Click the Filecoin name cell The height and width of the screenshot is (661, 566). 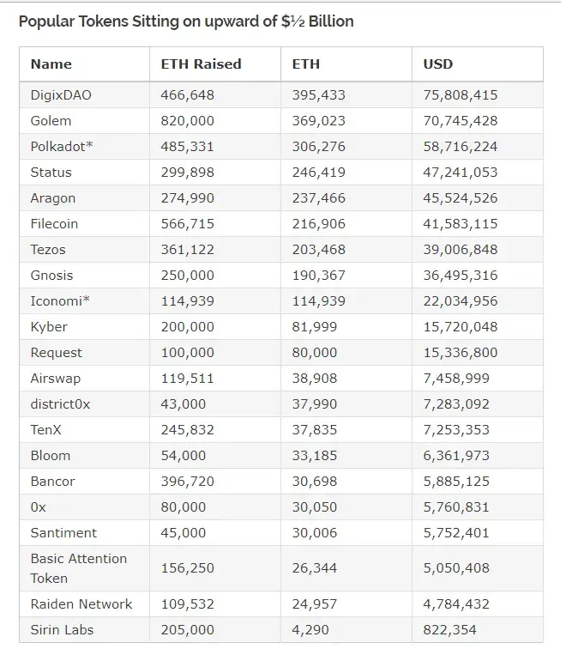(x=54, y=223)
